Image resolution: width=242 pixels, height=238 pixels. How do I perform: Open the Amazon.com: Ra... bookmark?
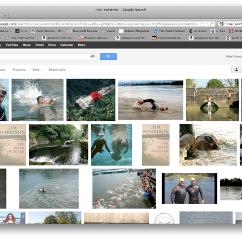pos(205,38)
